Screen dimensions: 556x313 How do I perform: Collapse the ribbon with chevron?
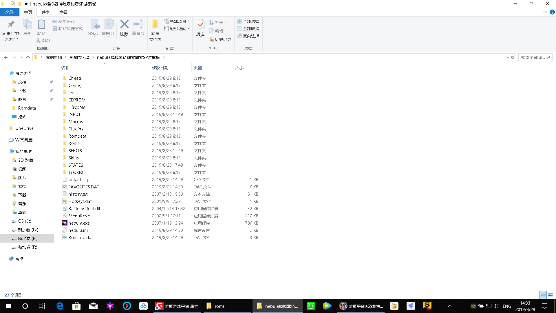[545, 12]
